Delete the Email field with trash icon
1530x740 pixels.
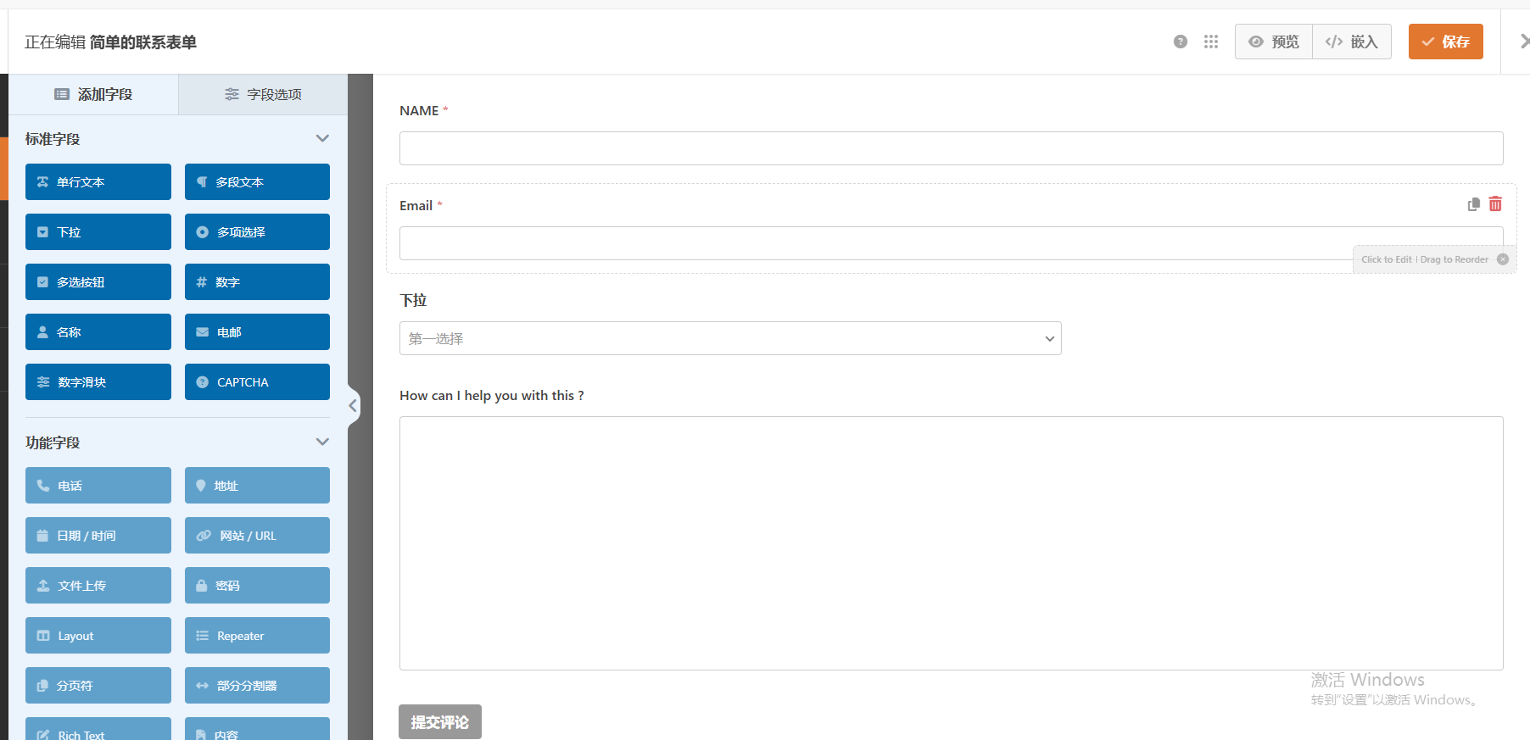[x=1495, y=204]
